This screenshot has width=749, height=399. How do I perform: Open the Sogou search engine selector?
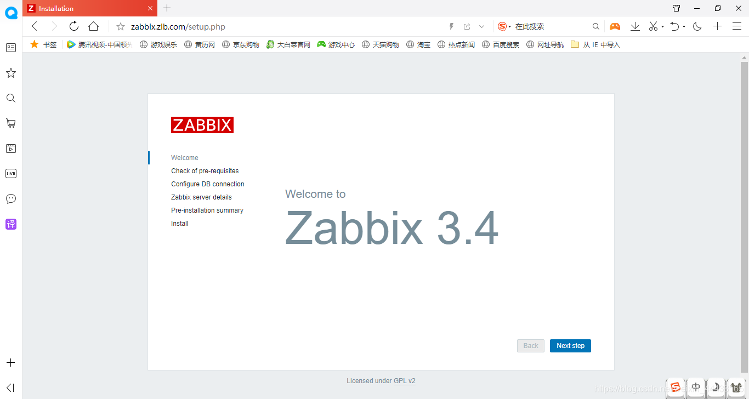pyautogui.click(x=504, y=26)
